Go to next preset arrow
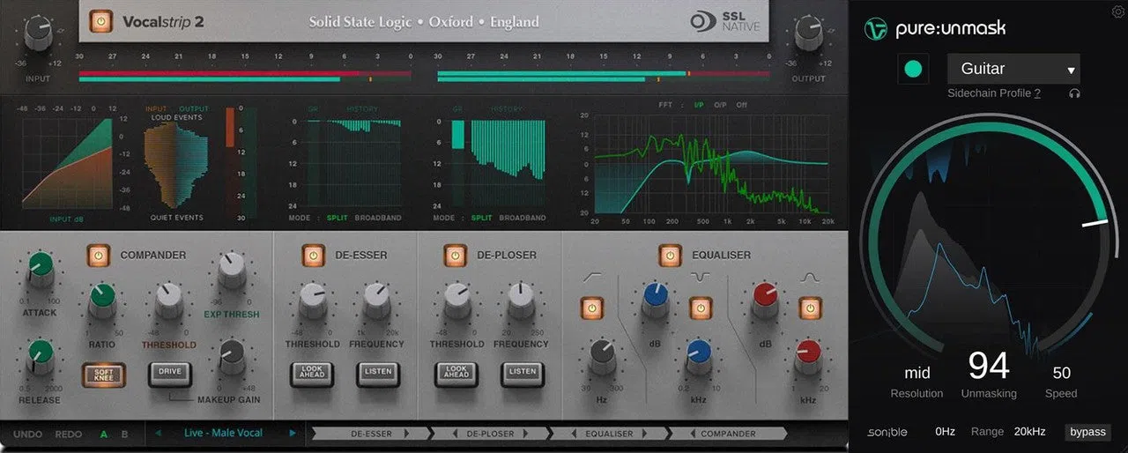 (293, 434)
